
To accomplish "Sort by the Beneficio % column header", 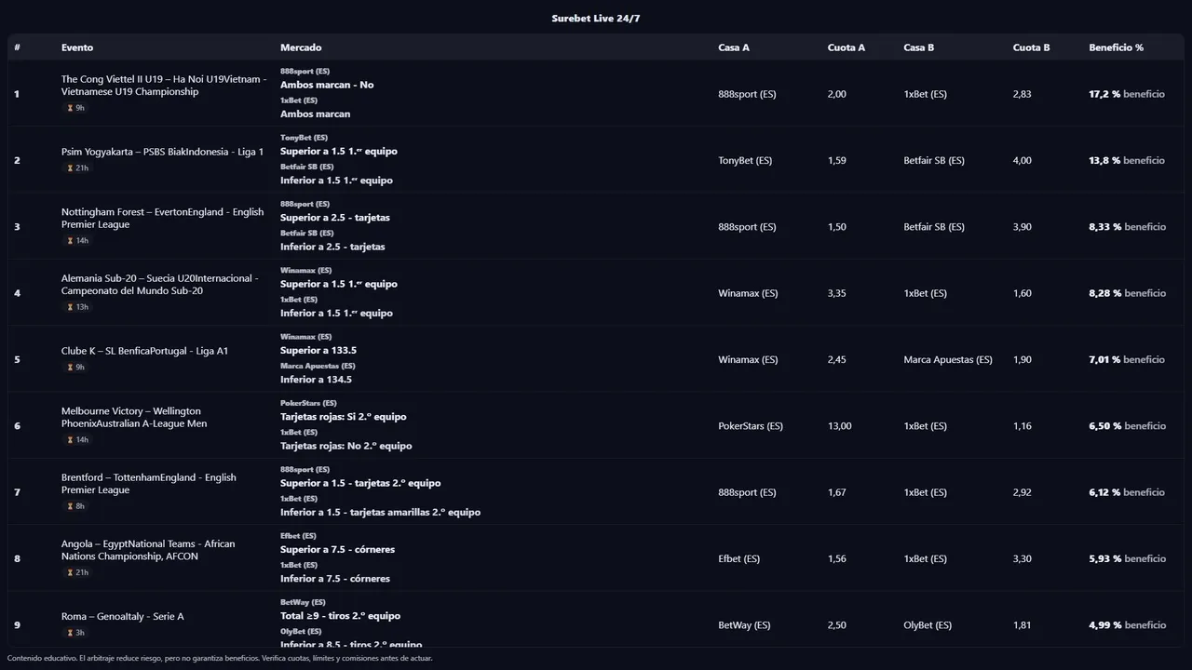I will 1116,47.
